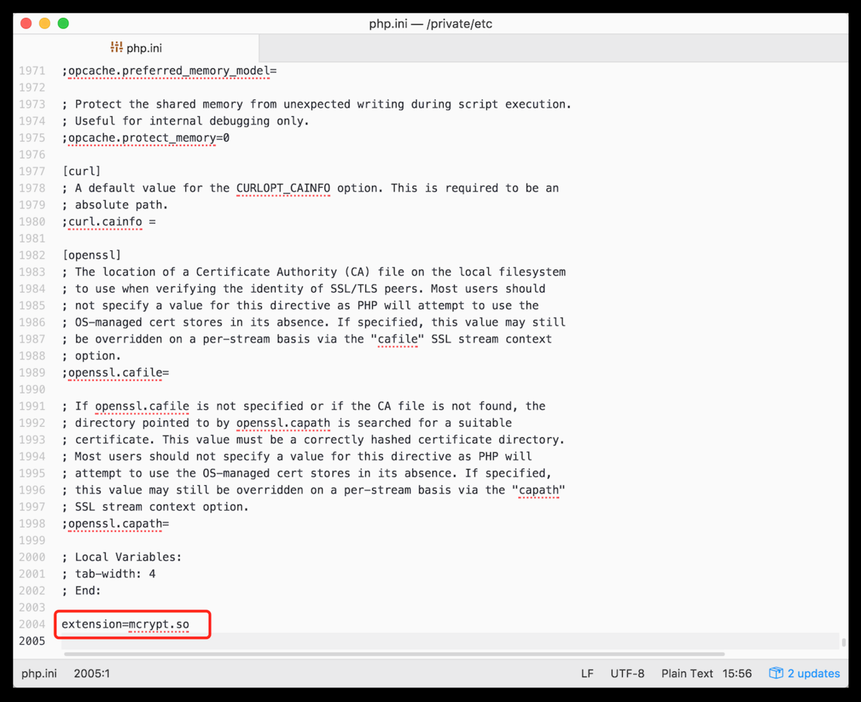Image resolution: width=861 pixels, height=702 pixels.
Task: Click the '; SSL stream context option.' line
Action: click(x=156, y=507)
